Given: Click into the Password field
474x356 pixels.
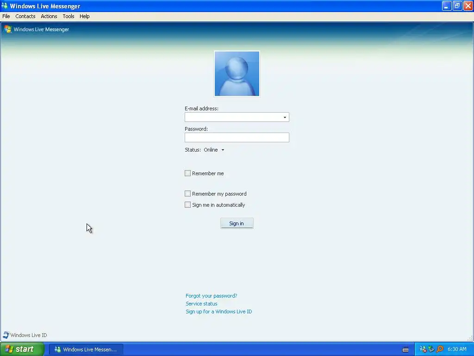Looking at the screenshot, I should pos(237,137).
